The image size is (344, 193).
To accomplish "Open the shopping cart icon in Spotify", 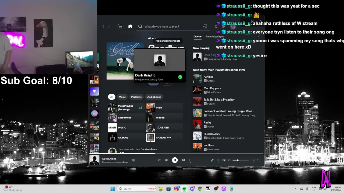I will (x=120, y=26).
